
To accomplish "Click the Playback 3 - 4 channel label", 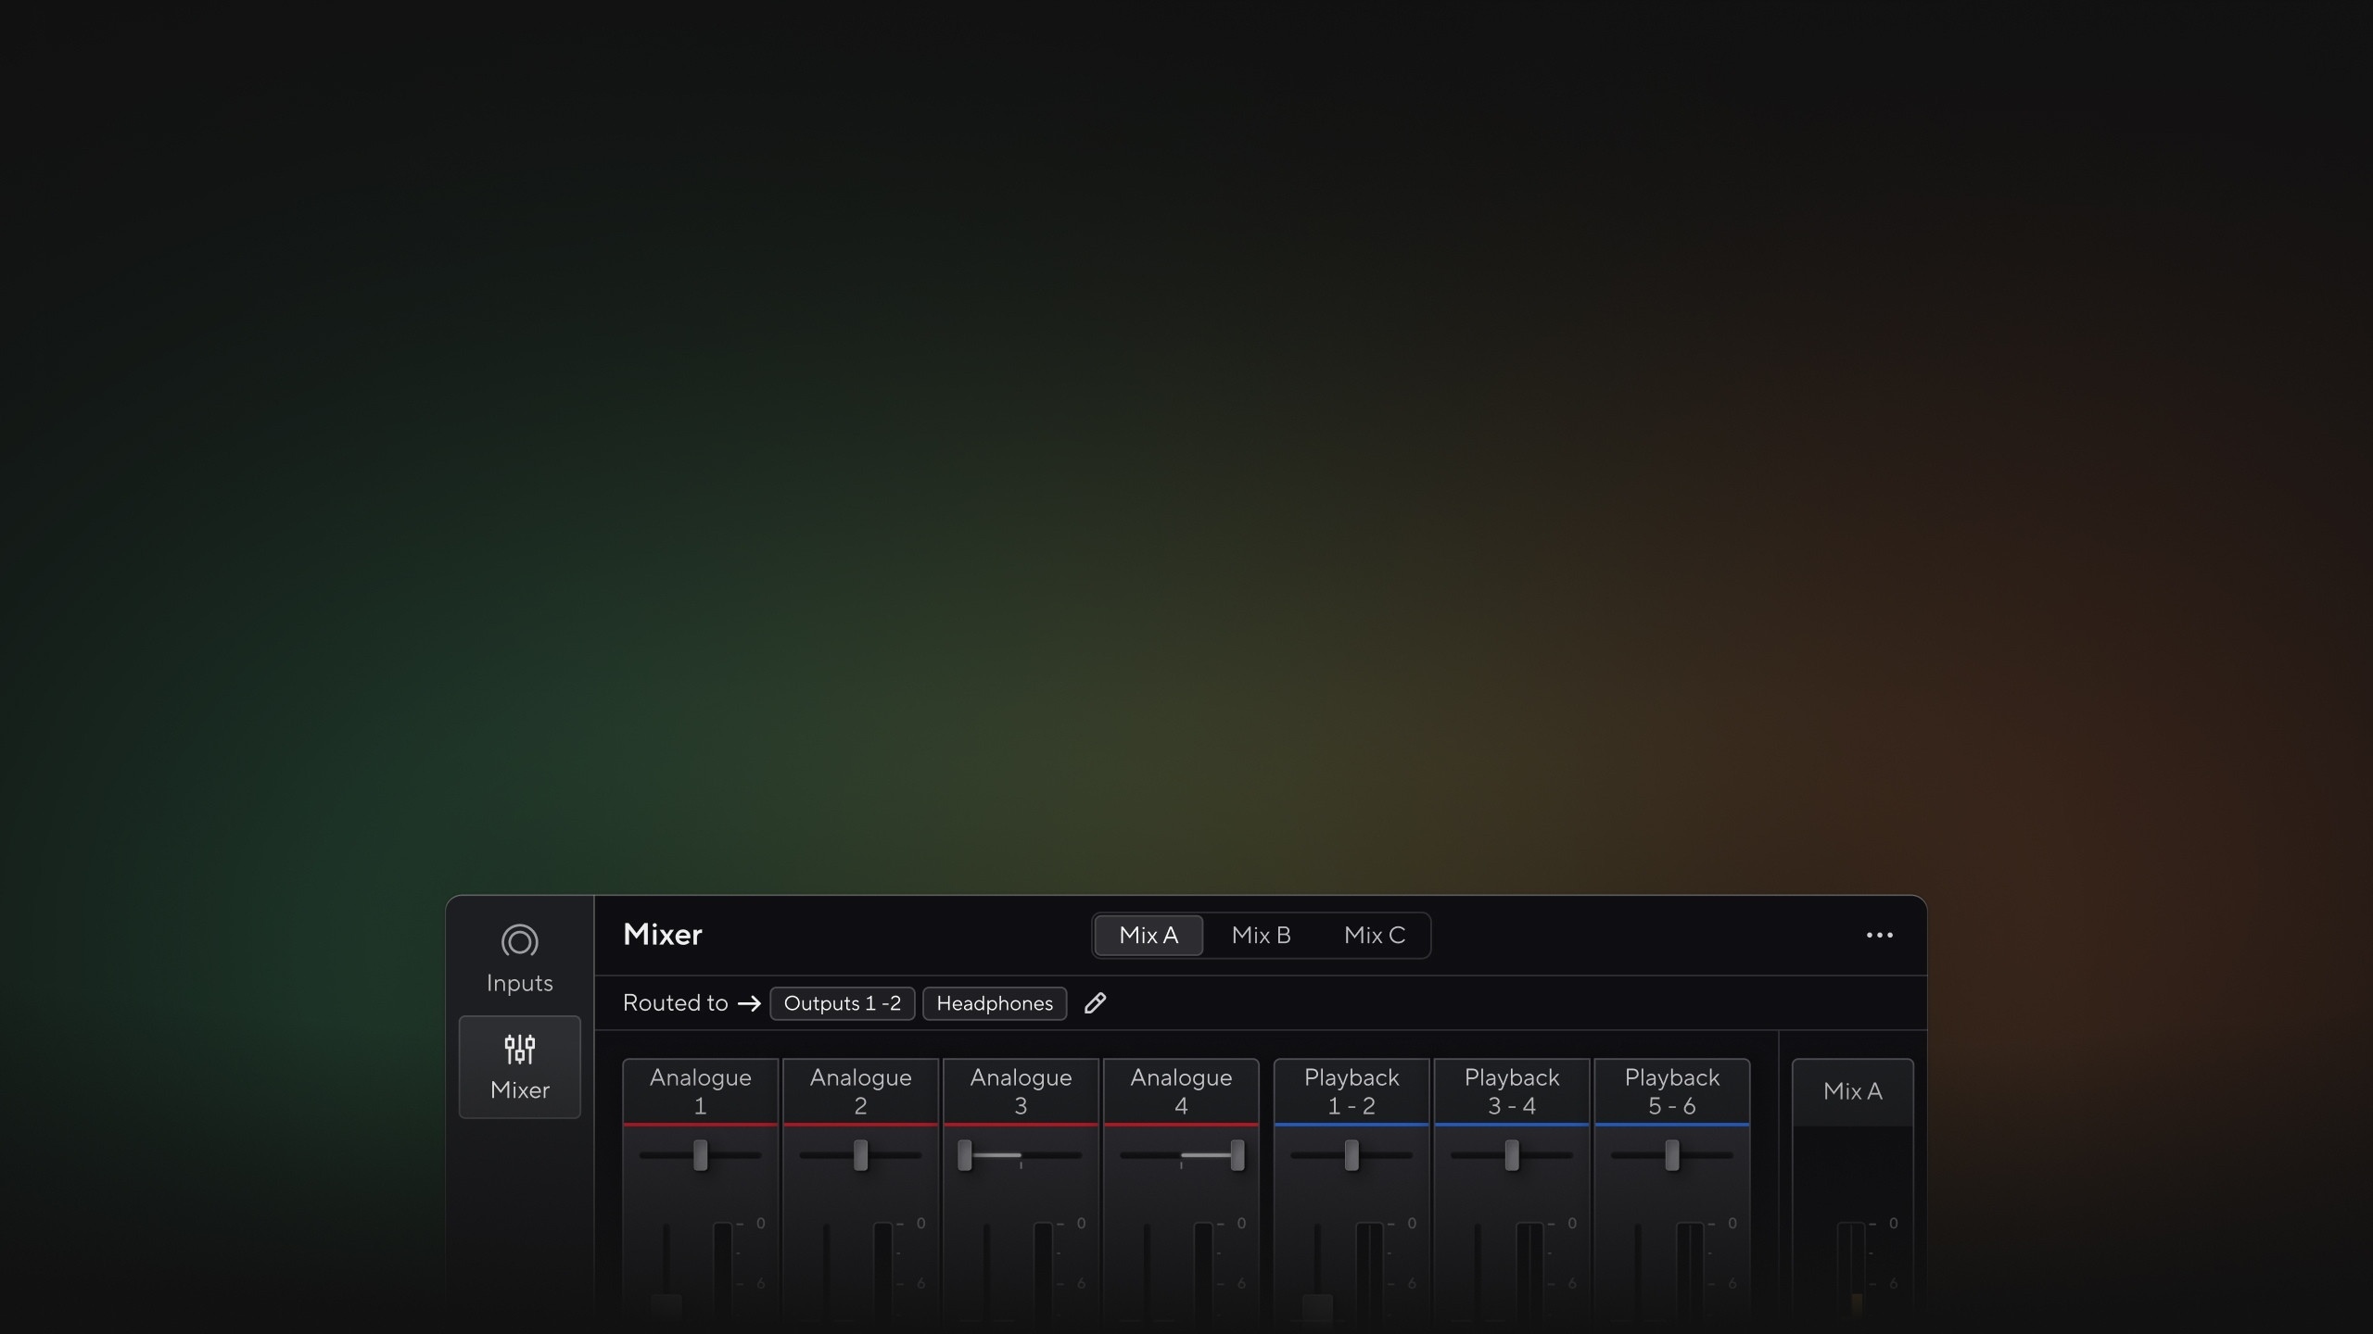I will [x=1512, y=1091].
